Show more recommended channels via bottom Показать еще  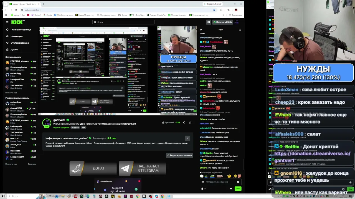(x=11, y=164)
